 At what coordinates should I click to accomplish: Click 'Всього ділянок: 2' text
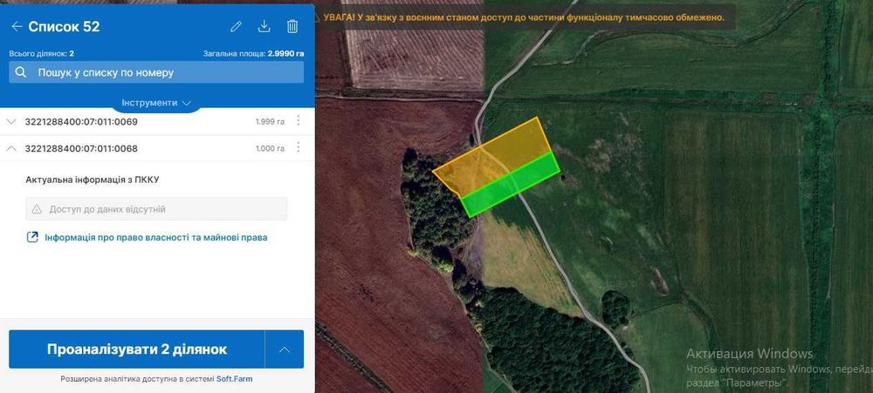tap(42, 54)
